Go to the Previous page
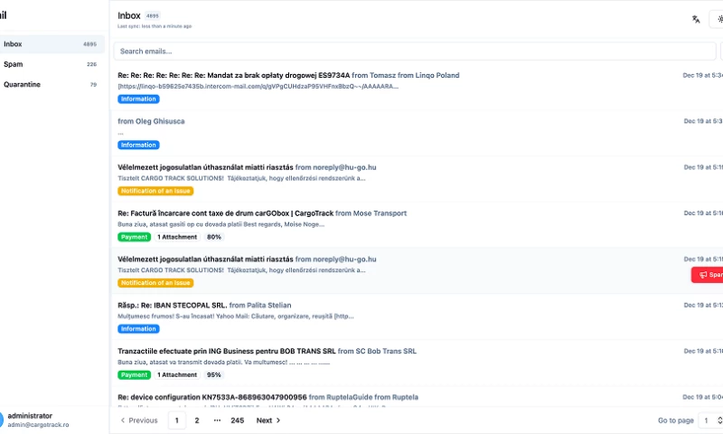Image resolution: width=723 pixels, height=434 pixels. pyautogui.click(x=138, y=420)
